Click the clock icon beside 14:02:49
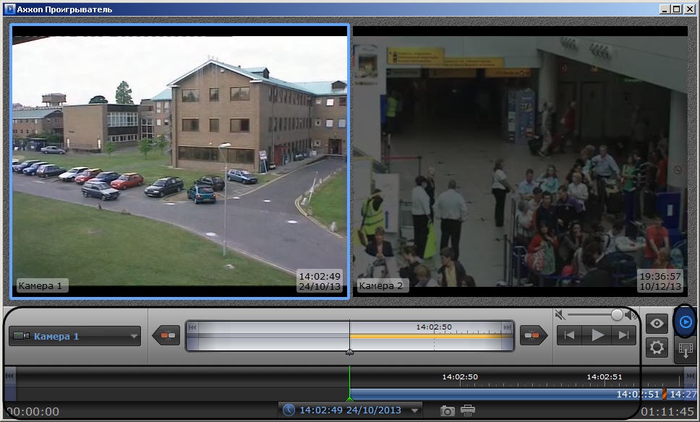Image resolution: width=700 pixels, height=422 pixels. coord(289,410)
